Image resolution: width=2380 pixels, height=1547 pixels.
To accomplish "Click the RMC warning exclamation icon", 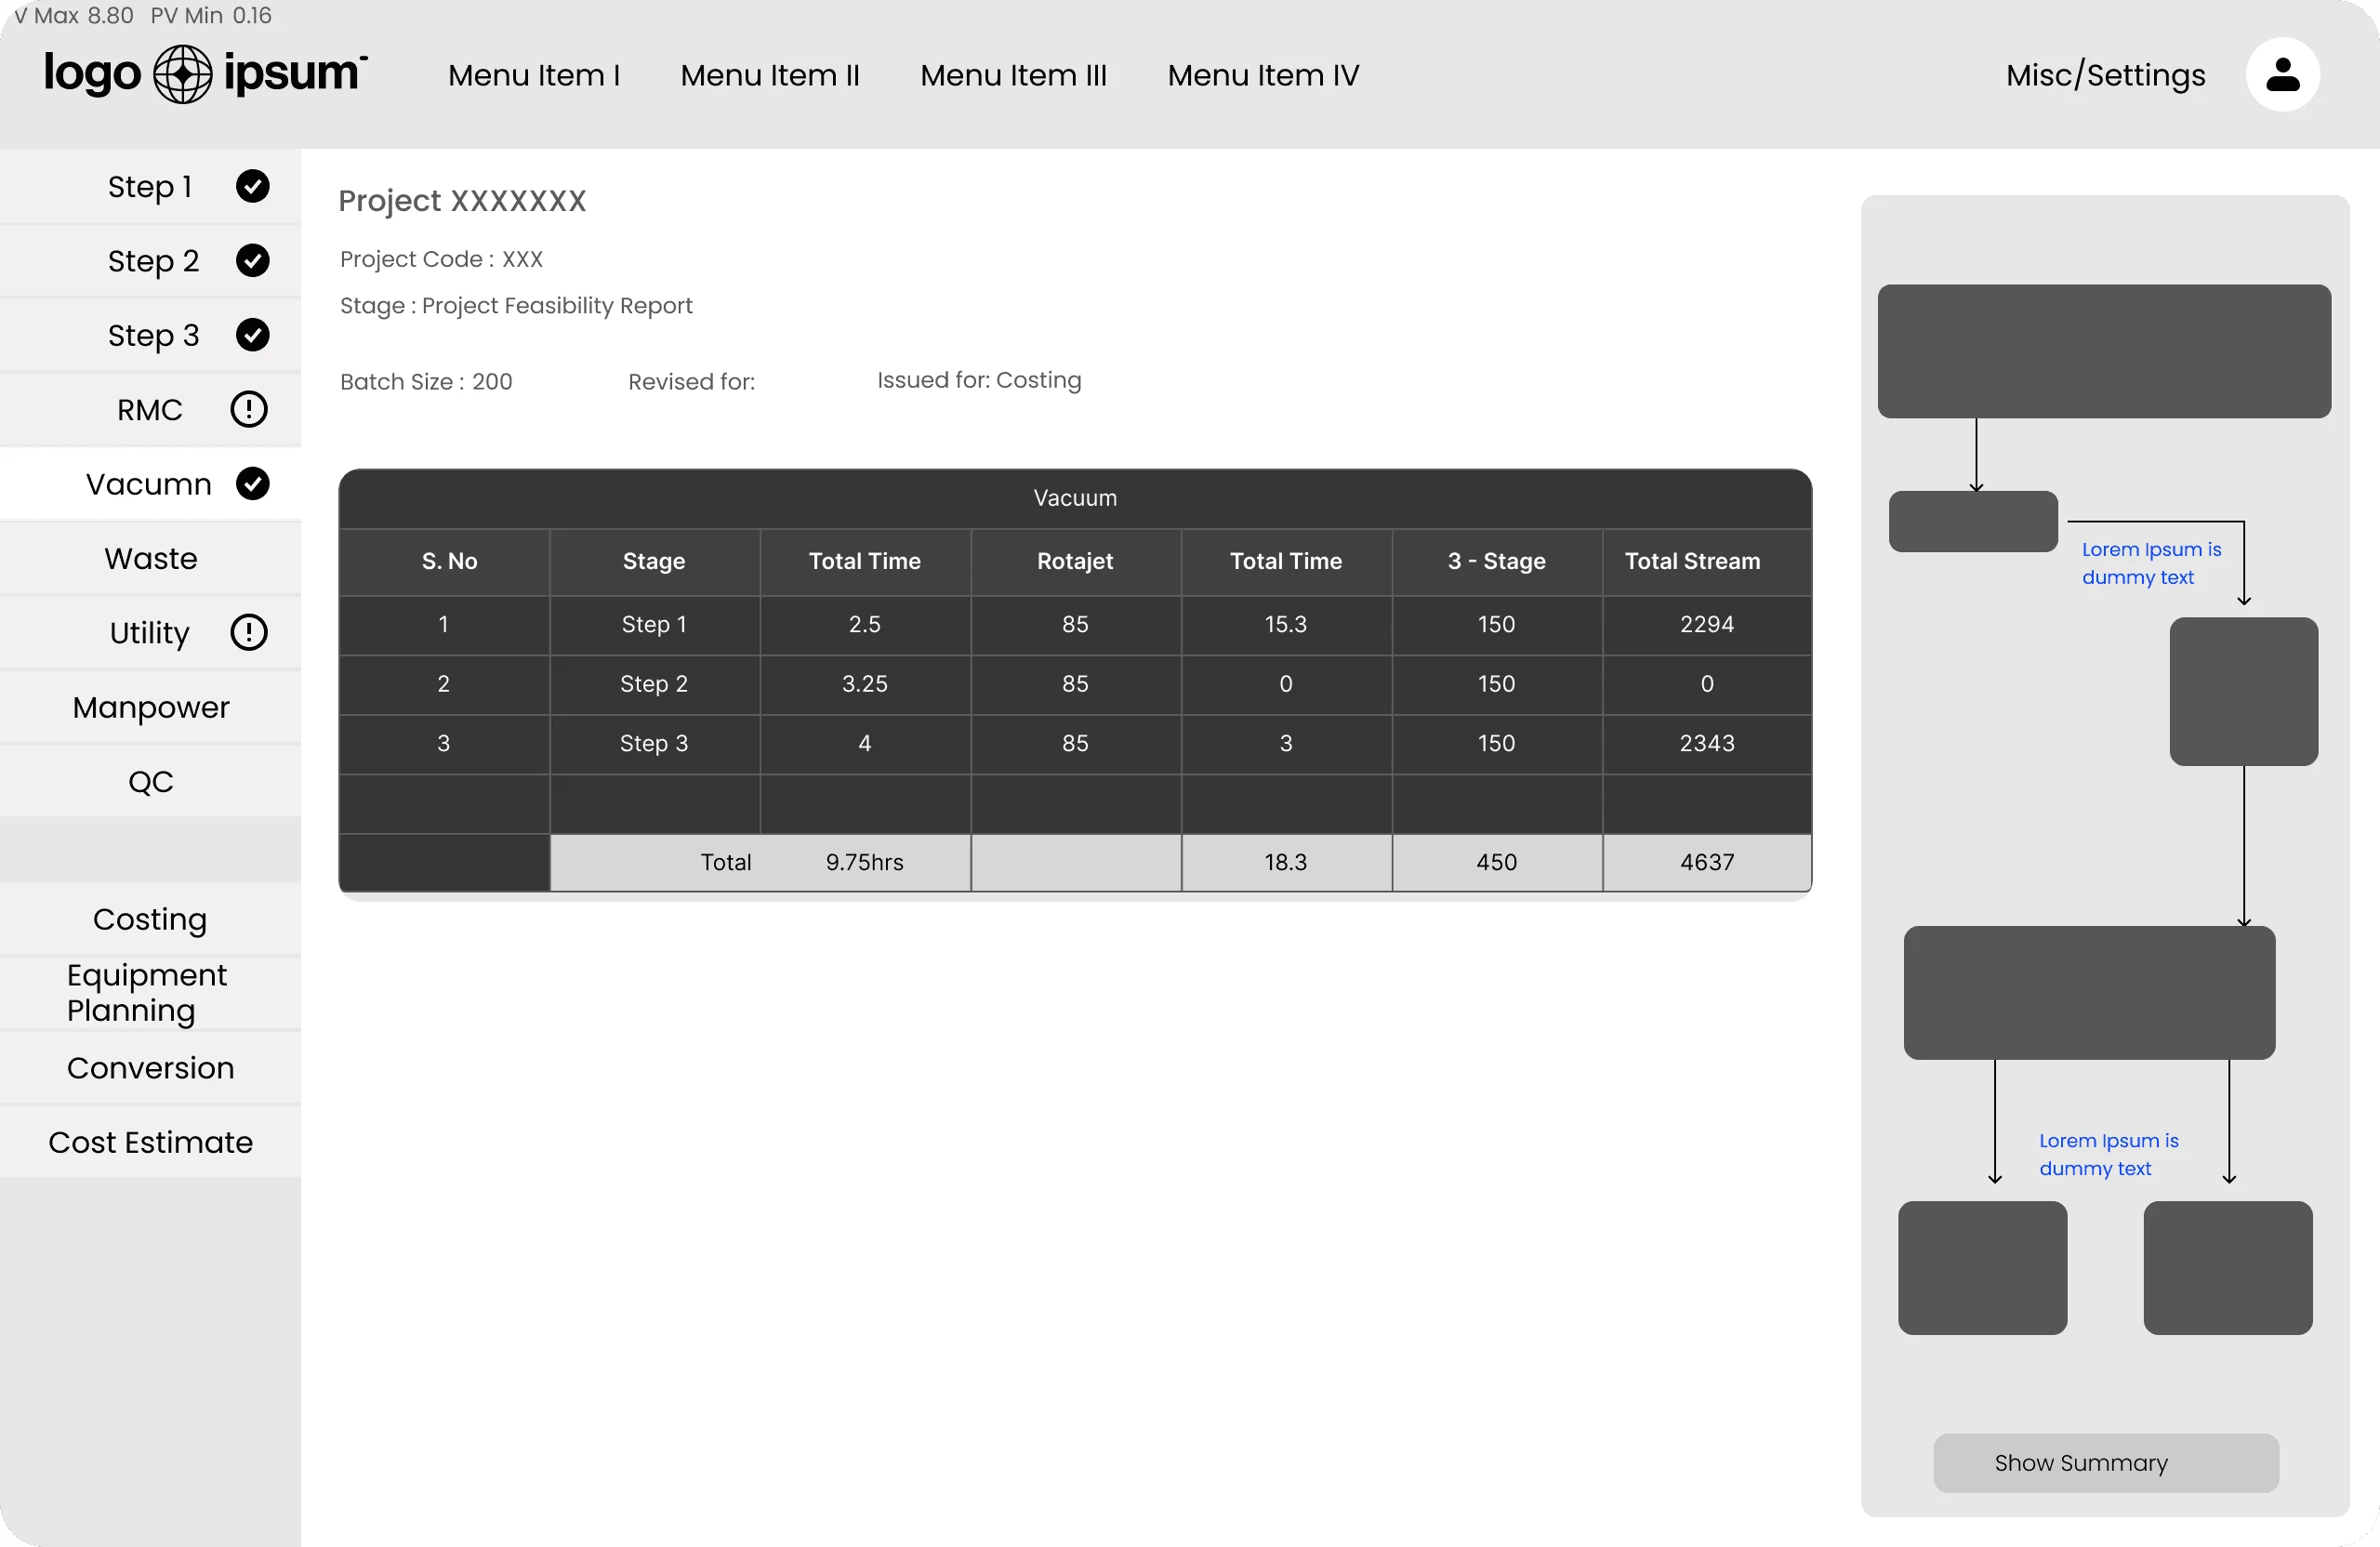I will (x=249, y=409).
